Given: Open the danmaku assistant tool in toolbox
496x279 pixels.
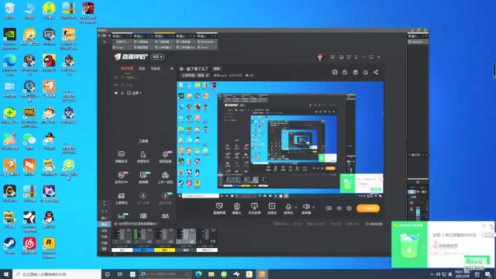Looking at the screenshot, I should tap(122, 157).
